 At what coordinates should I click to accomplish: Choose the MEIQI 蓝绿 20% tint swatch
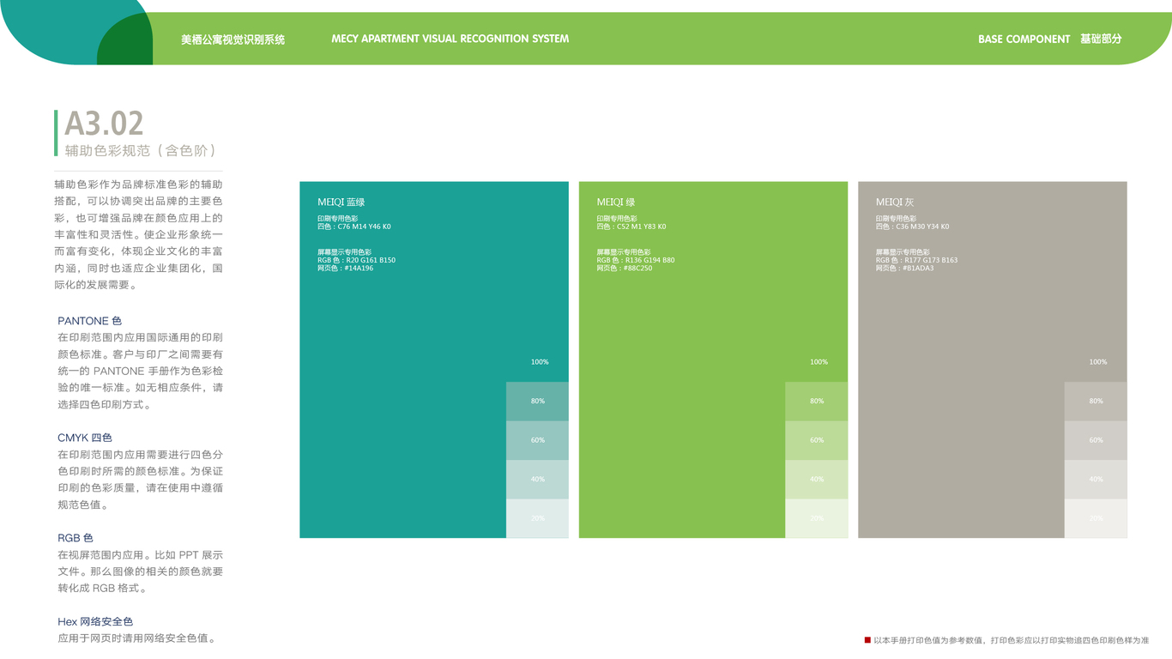pos(537,518)
